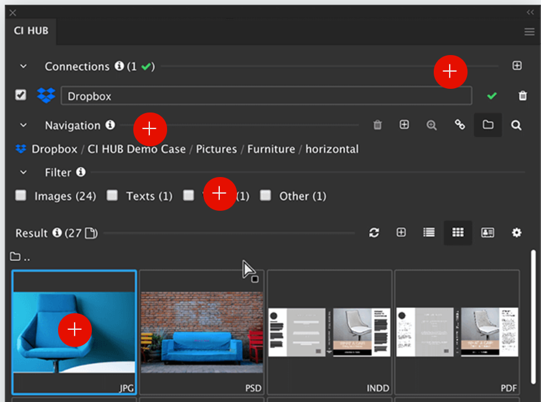This screenshot has width=541, height=402.
Task: Click Navigation trash icon
Action: 377,124
